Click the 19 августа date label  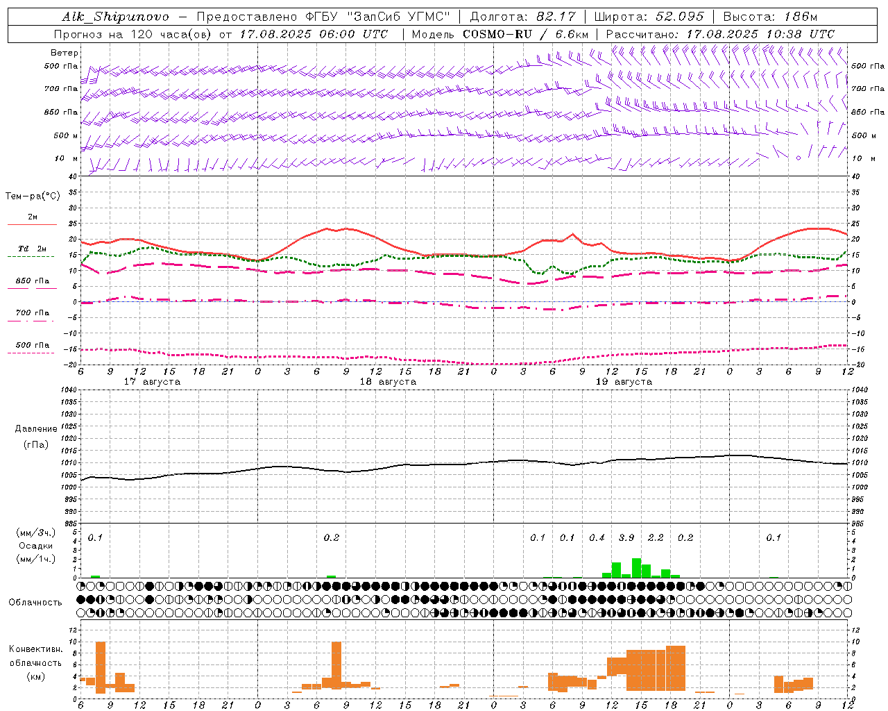[x=624, y=382]
